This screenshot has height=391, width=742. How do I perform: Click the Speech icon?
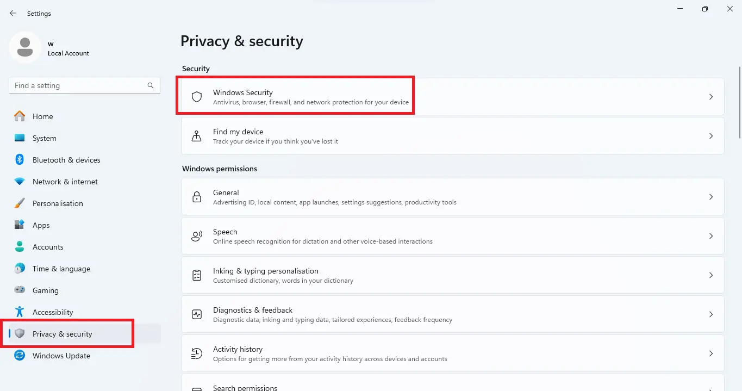point(197,236)
